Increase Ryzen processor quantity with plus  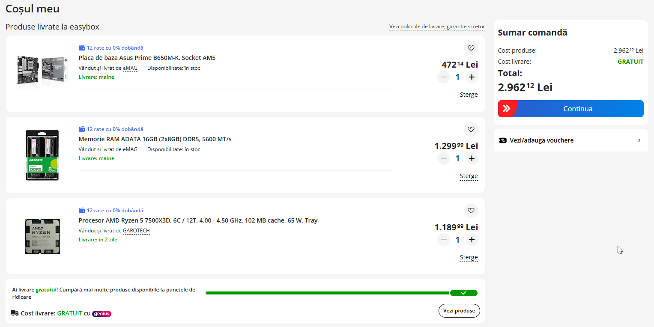[472, 240]
